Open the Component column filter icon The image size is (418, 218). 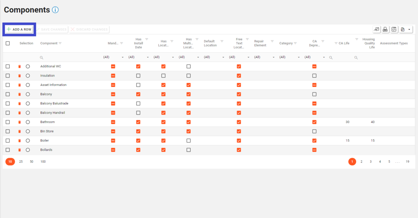pyautogui.click(x=60, y=43)
